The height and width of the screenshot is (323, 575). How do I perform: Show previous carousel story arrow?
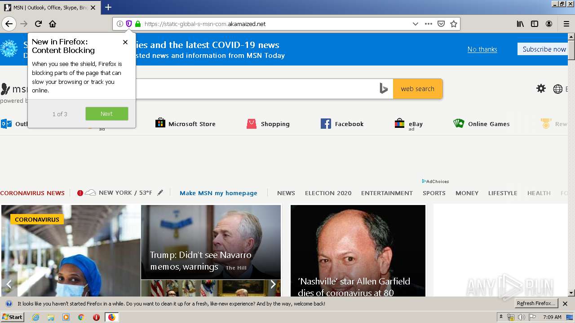pyautogui.click(x=9, y=284)
